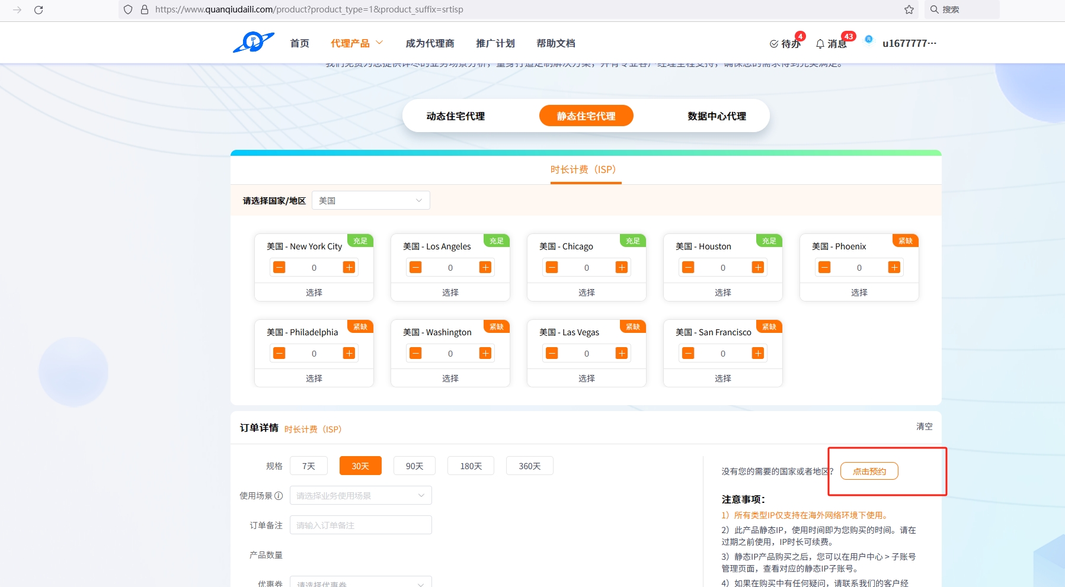1065x587 pixels.
Task: Switch to the 数据中心代理 tab
Action: [x=717, y=116]
